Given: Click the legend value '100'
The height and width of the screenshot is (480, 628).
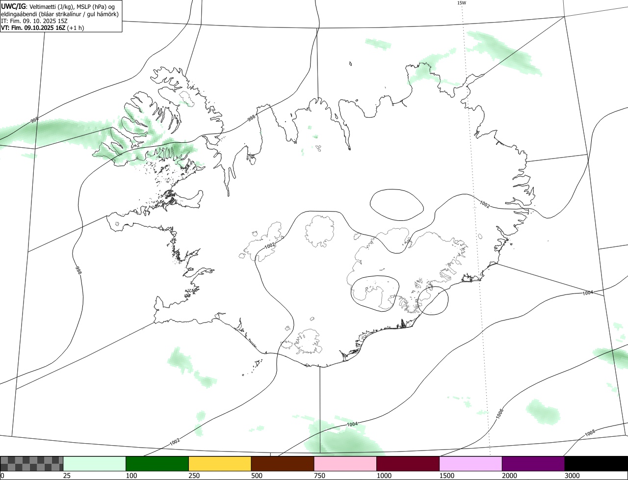Looking at the screenshot, I should click(131, 476).
